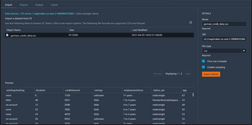252x125 pixels.
Task: Click the data-wrangler-demo breadcrumb text
Action: tap(88, 14)
